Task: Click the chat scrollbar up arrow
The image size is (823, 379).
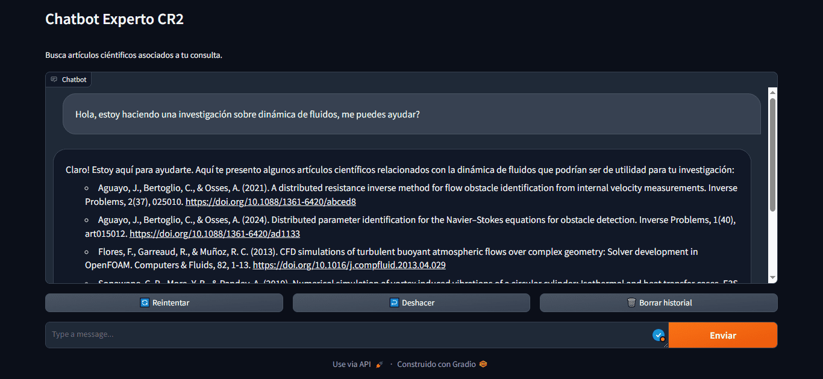Action: (x=772, y=92)
